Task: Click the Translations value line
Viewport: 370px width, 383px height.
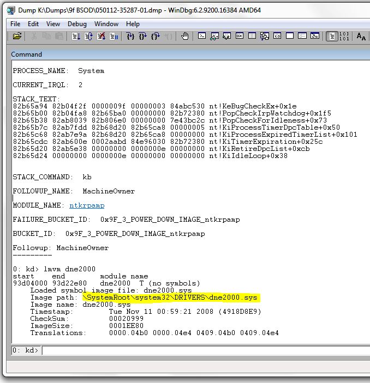Action: (x=194, y=333)
